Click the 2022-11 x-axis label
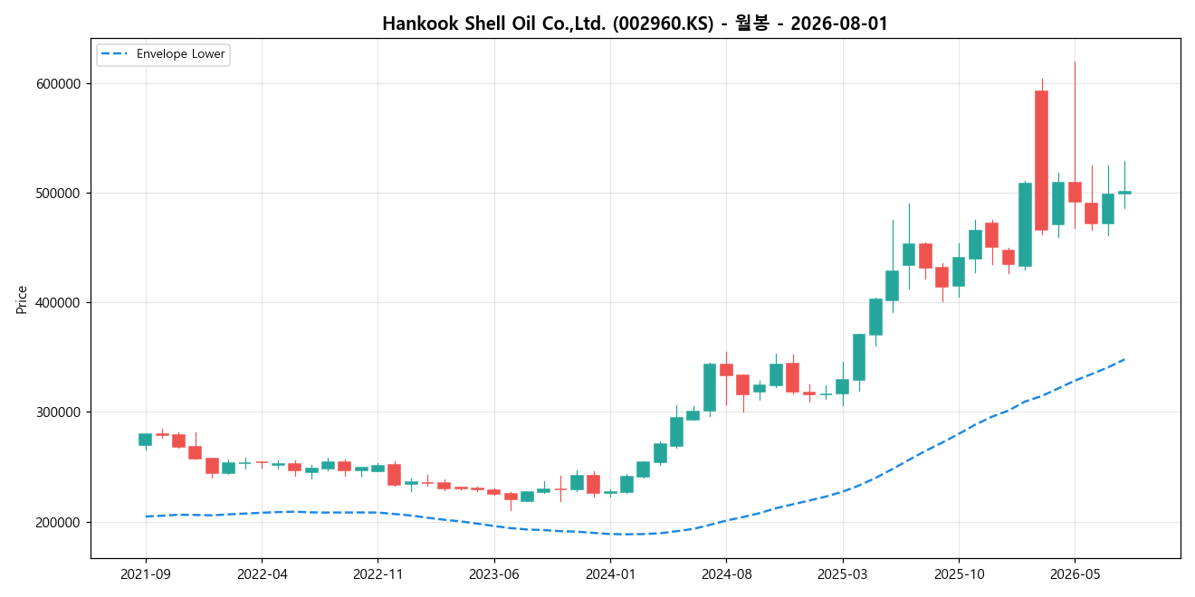The width and height of the screenshot is (1195, 597). pyautogui.click(x=378, y=573)
